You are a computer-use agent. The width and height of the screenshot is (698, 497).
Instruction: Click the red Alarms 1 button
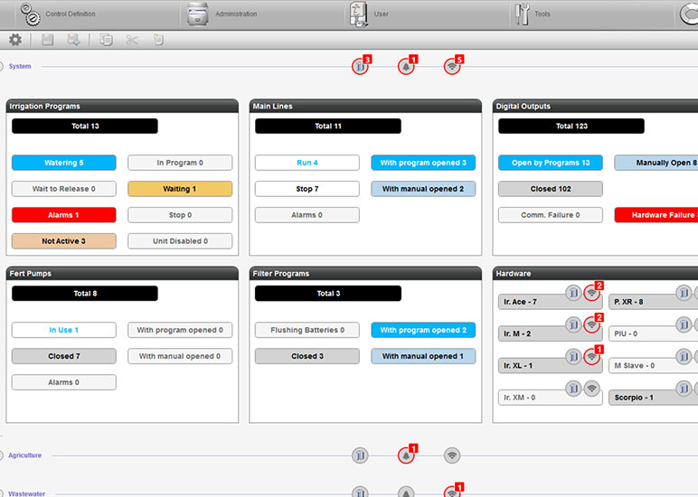(64, 215)
